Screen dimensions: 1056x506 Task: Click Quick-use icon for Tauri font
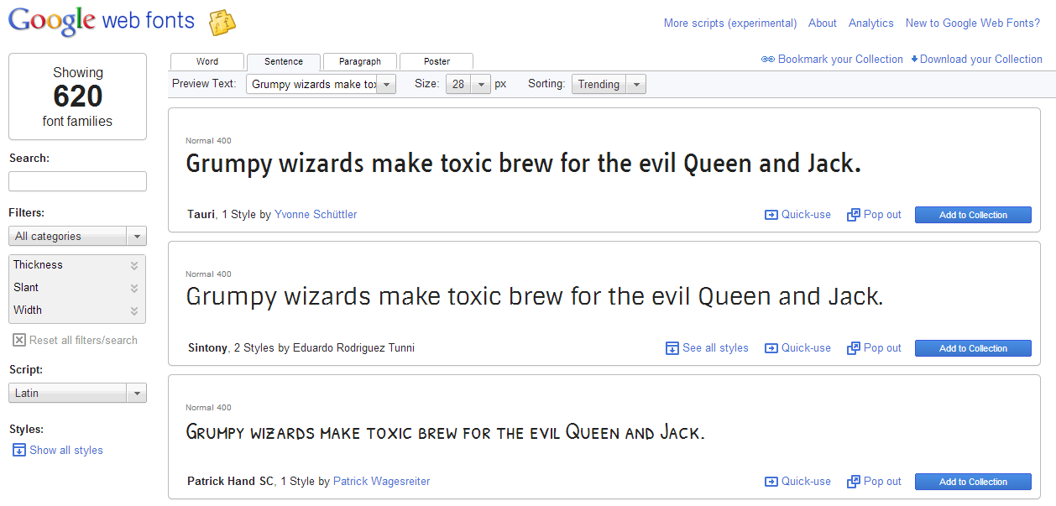(x=771, y=215)
